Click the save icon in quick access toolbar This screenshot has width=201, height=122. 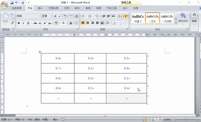(11, 3)
